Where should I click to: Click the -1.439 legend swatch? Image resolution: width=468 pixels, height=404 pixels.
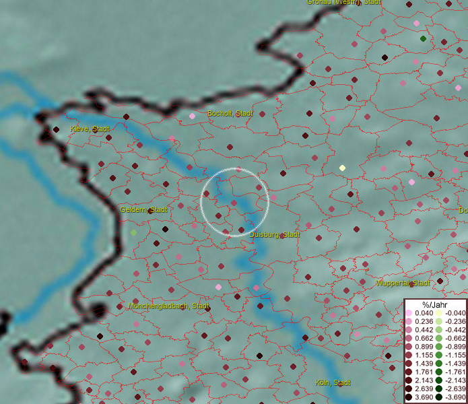pyautogui.click(x=439, y=364)
